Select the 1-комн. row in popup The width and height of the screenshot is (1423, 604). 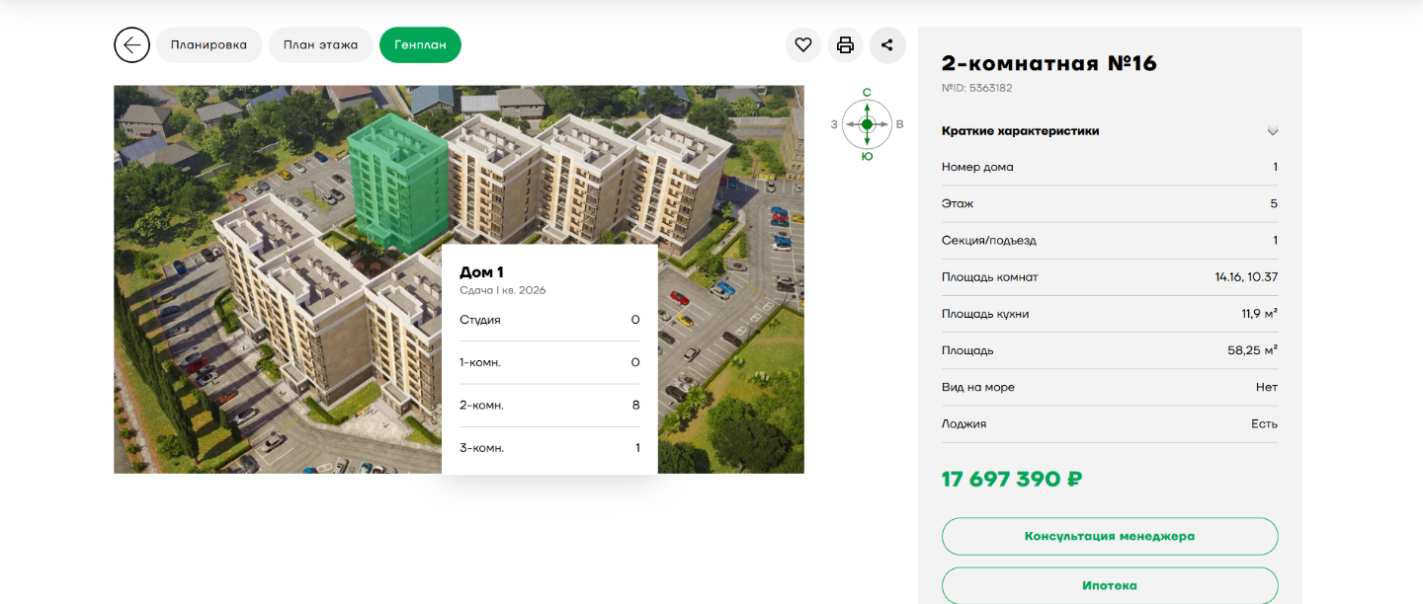[549, 362]
